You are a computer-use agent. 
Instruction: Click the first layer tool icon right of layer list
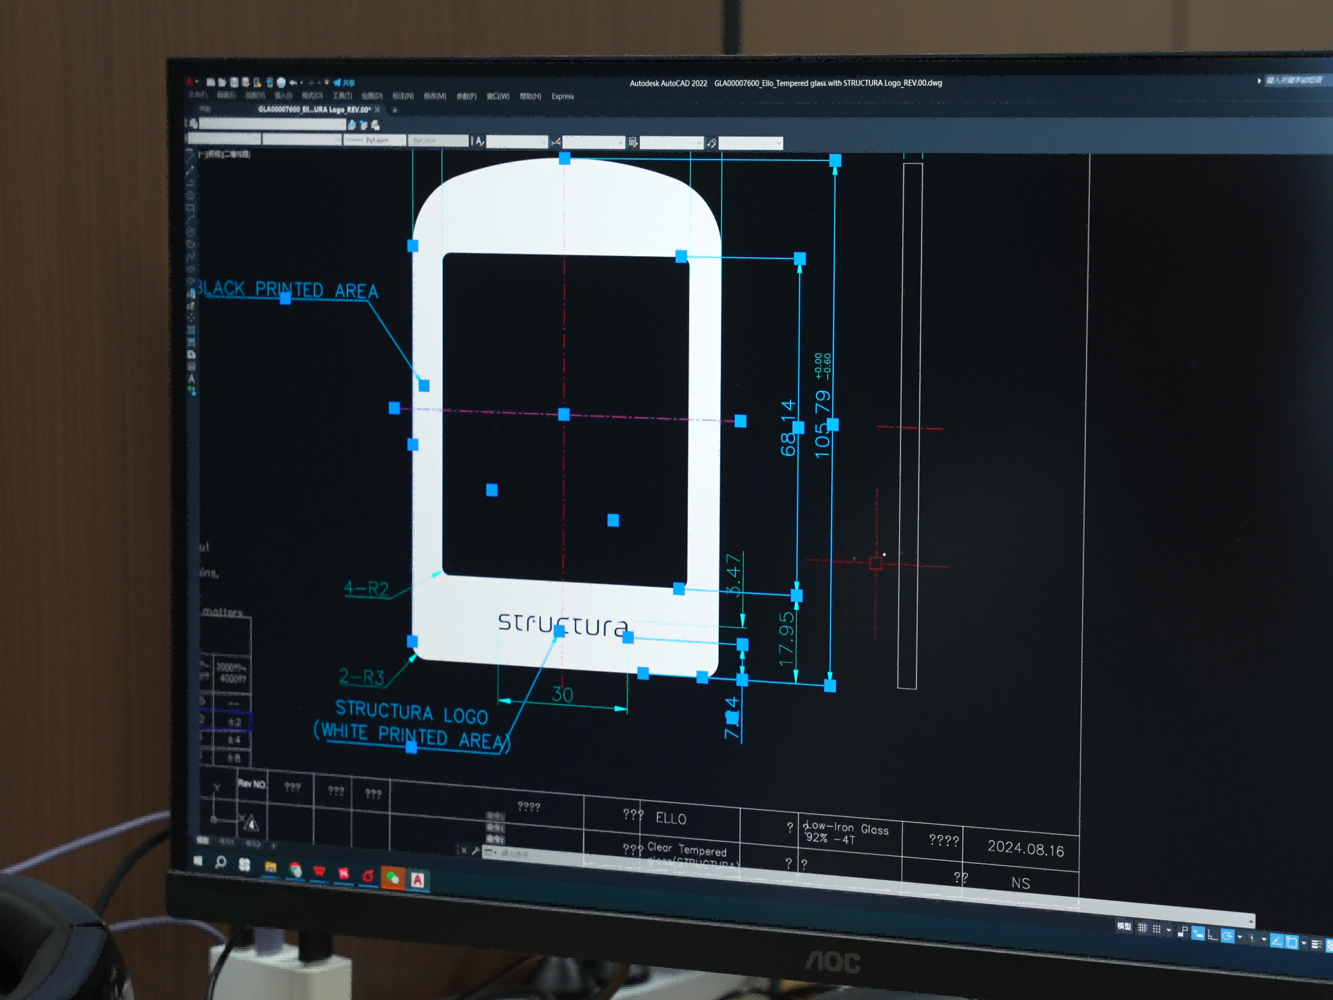coord(352,125)
